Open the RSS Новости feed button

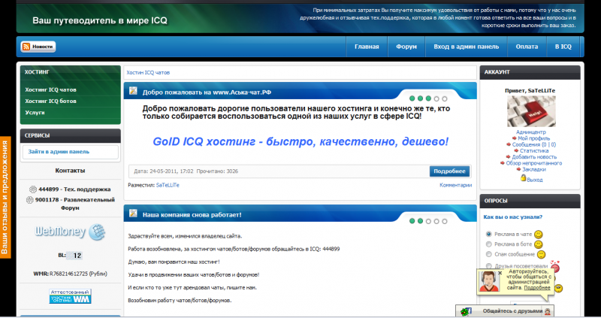pyautogui.click(x=38, y=47)
